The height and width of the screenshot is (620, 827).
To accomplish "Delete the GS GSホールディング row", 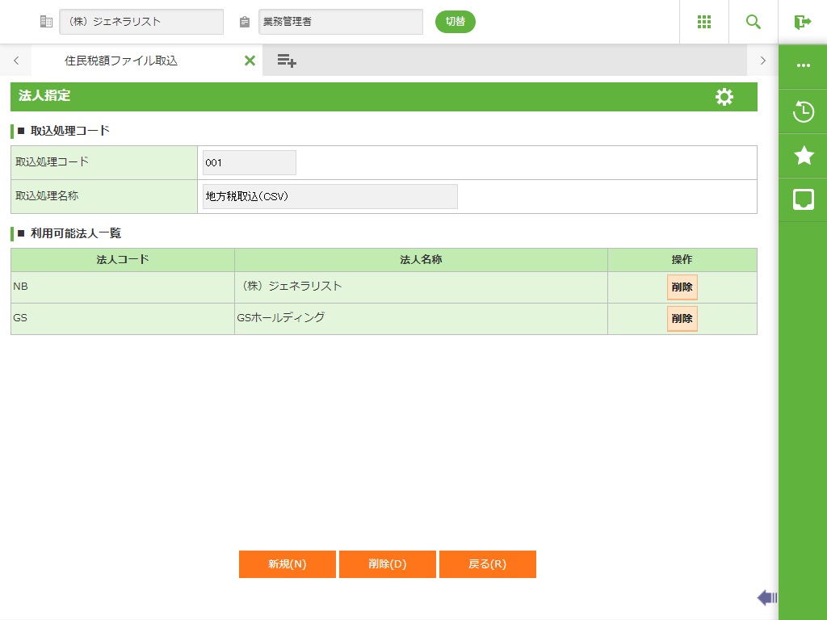I will point(682,319).
